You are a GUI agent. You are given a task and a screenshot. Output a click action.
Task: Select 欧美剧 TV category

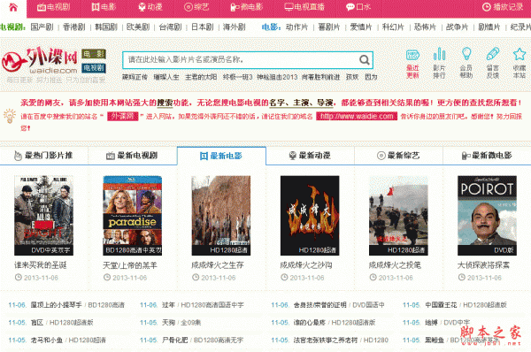(138, 27)
